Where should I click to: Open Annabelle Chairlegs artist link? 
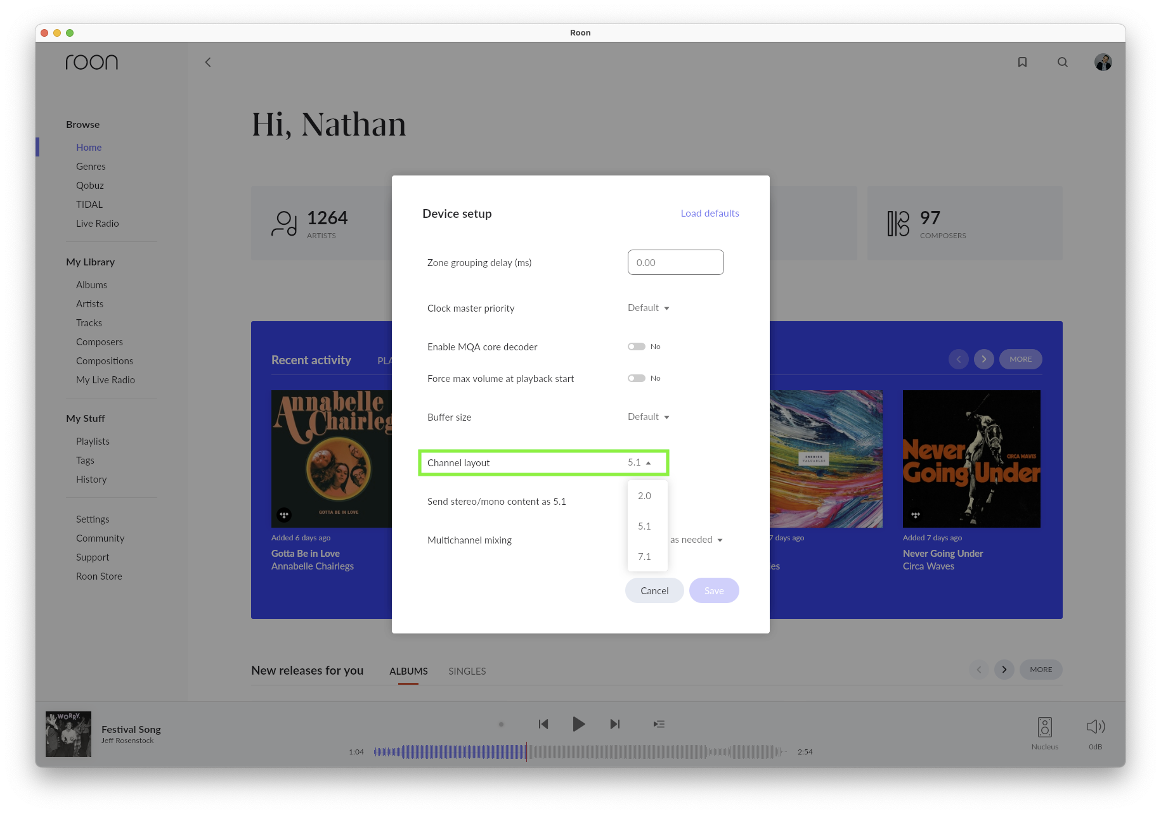(313, 566)
